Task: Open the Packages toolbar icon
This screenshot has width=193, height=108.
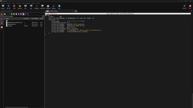Action: coord(48,7)
